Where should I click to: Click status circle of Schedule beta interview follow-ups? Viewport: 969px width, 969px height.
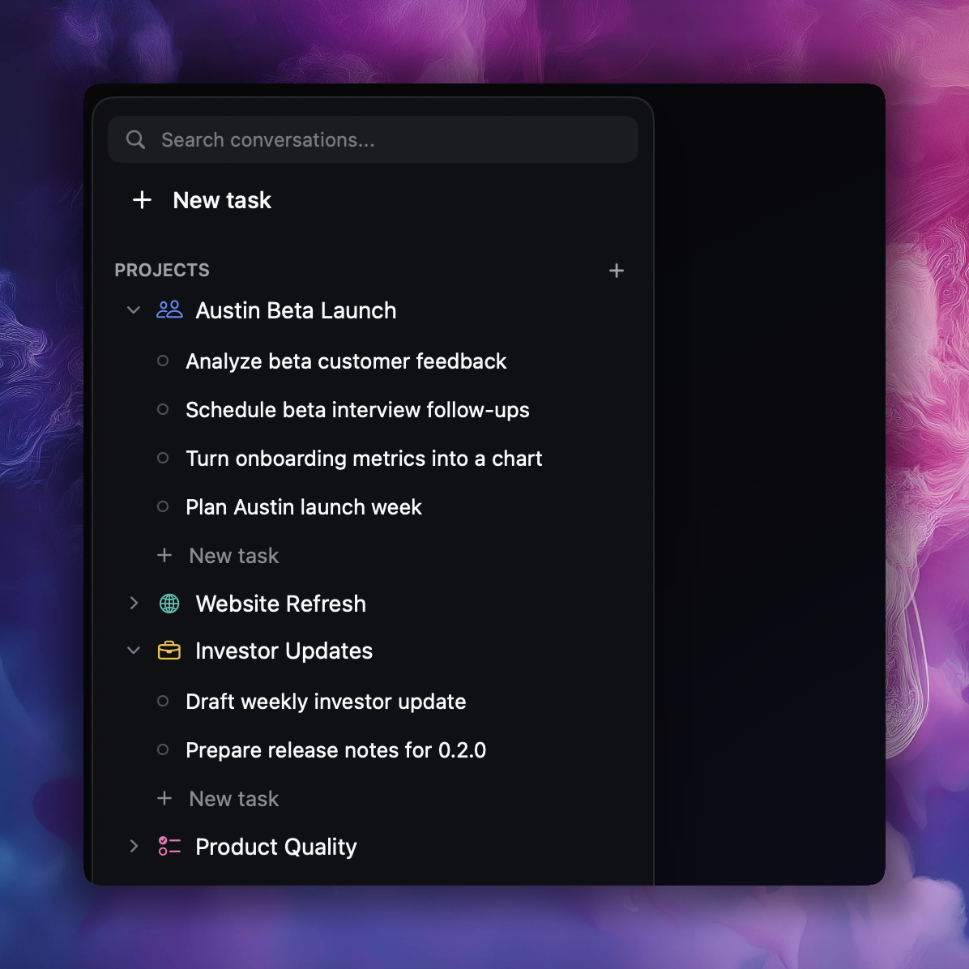[163, 409]
